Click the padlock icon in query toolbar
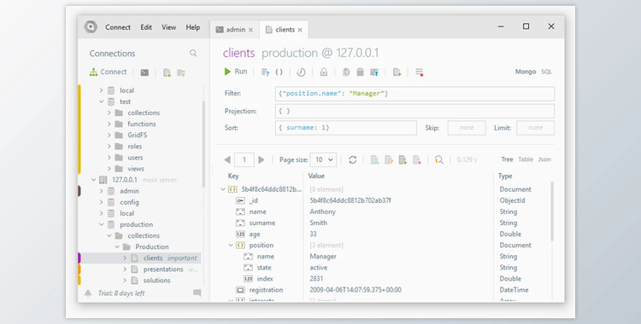The width and height of the screenshot is (641, 324). [324, 72]
